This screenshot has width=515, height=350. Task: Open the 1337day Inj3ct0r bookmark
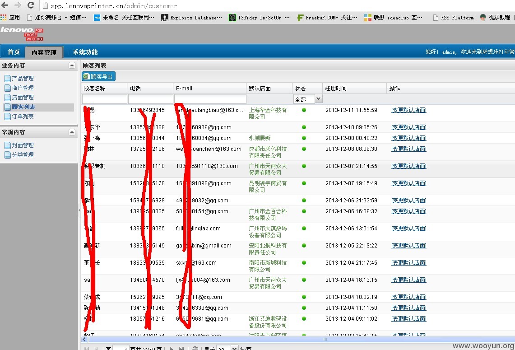tap(260, 18)
